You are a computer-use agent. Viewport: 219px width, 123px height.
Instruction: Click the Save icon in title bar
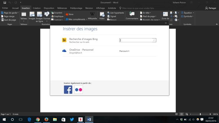[5, 3]
